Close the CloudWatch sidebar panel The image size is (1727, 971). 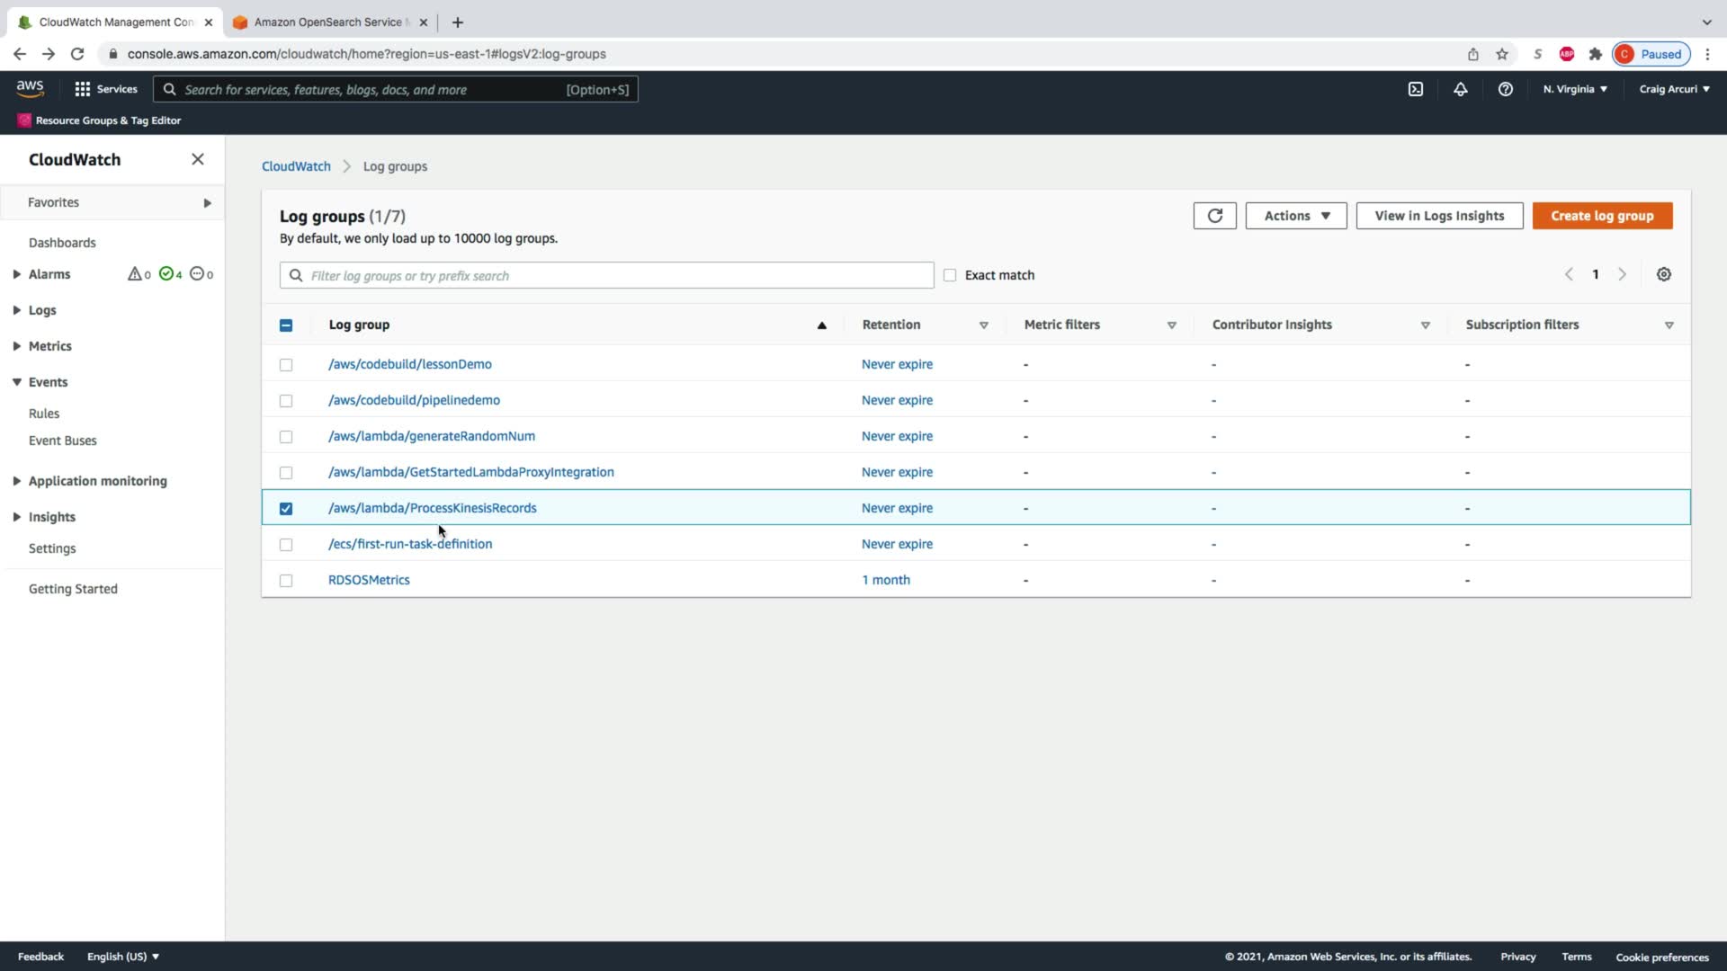click(198, 159)
